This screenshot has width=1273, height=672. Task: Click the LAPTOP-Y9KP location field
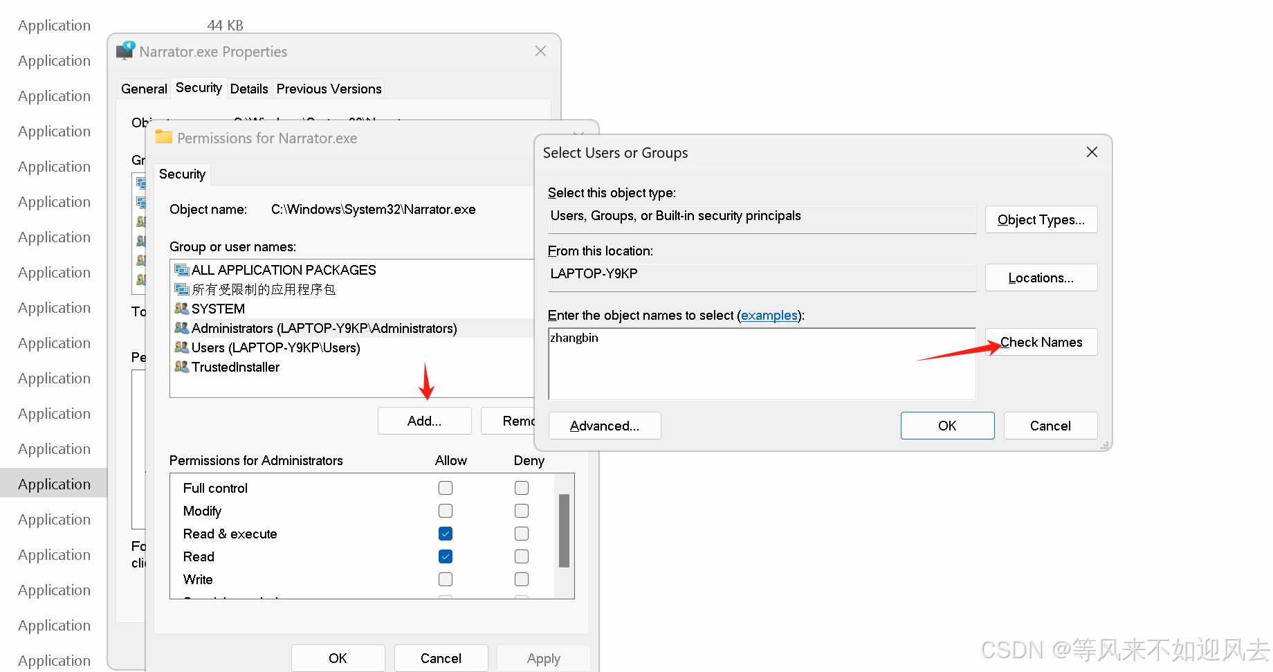click(x=762, y=278)
